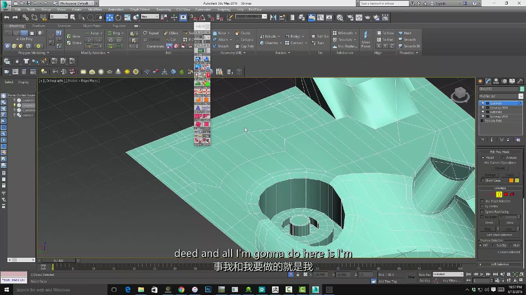Click the Cap Poly tool

pos(245,46)
